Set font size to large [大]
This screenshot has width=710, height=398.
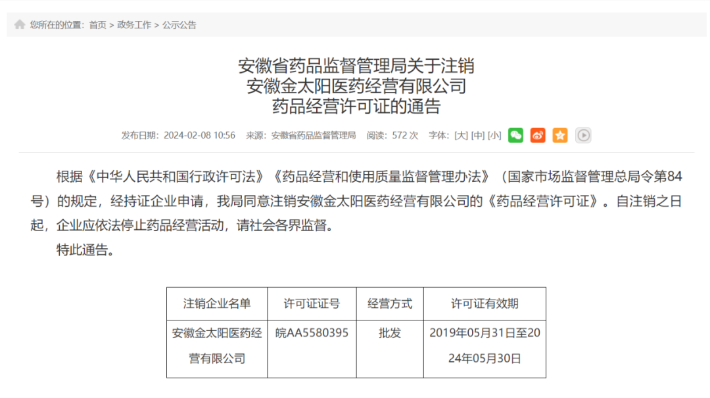click(x=461, y=135)
